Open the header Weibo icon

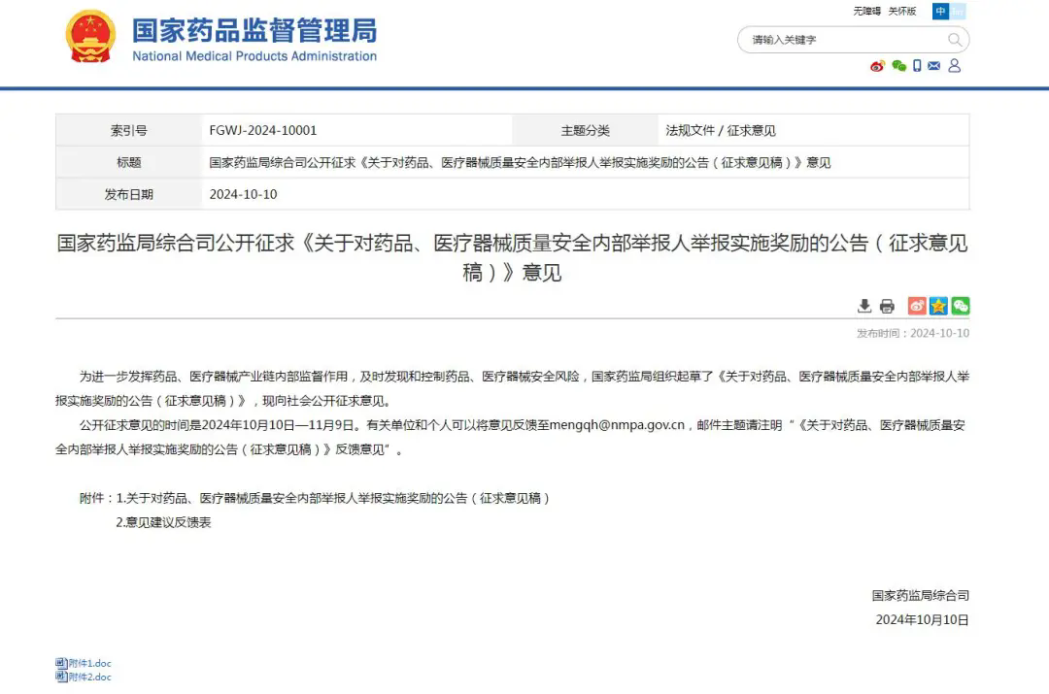point(877,66)
